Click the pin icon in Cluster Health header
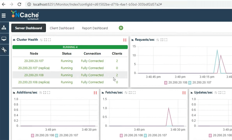 41,40
